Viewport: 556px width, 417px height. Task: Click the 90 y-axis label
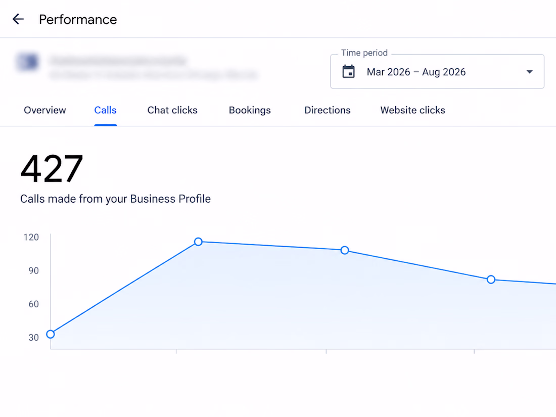coord(34,271)
